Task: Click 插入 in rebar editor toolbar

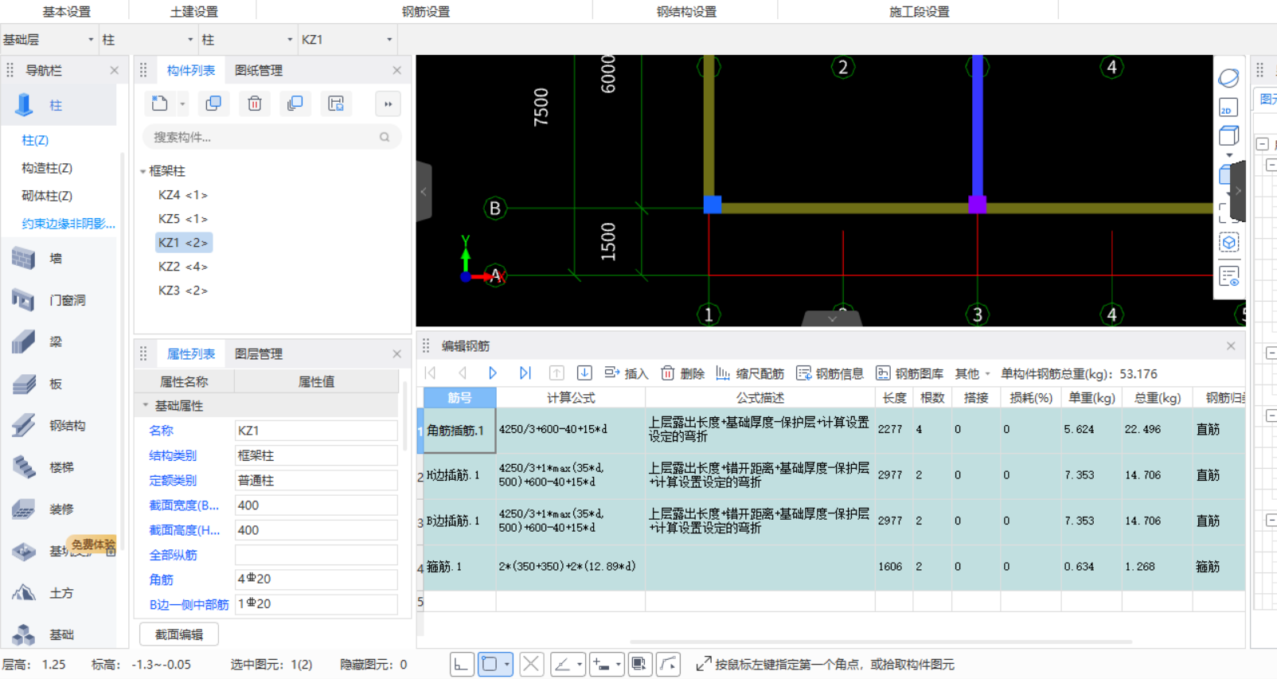Action: click(627, 373)
